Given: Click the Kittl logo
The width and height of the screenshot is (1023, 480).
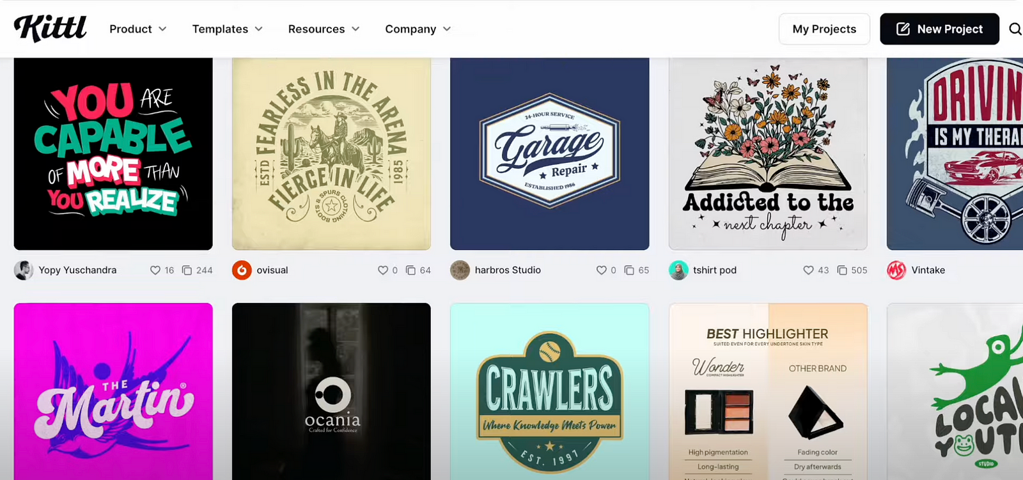Looking at the screenshot, I should point(50,29).
